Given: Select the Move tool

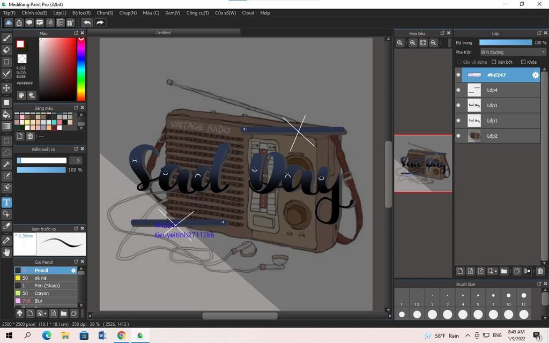Looking at the screenshot, I should [x=6, y=87].
